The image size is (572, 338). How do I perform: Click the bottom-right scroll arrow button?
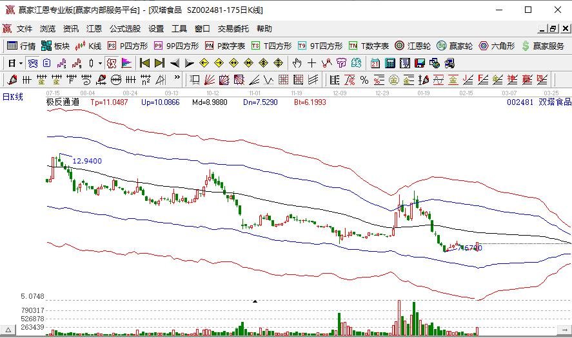click(565, 330)
